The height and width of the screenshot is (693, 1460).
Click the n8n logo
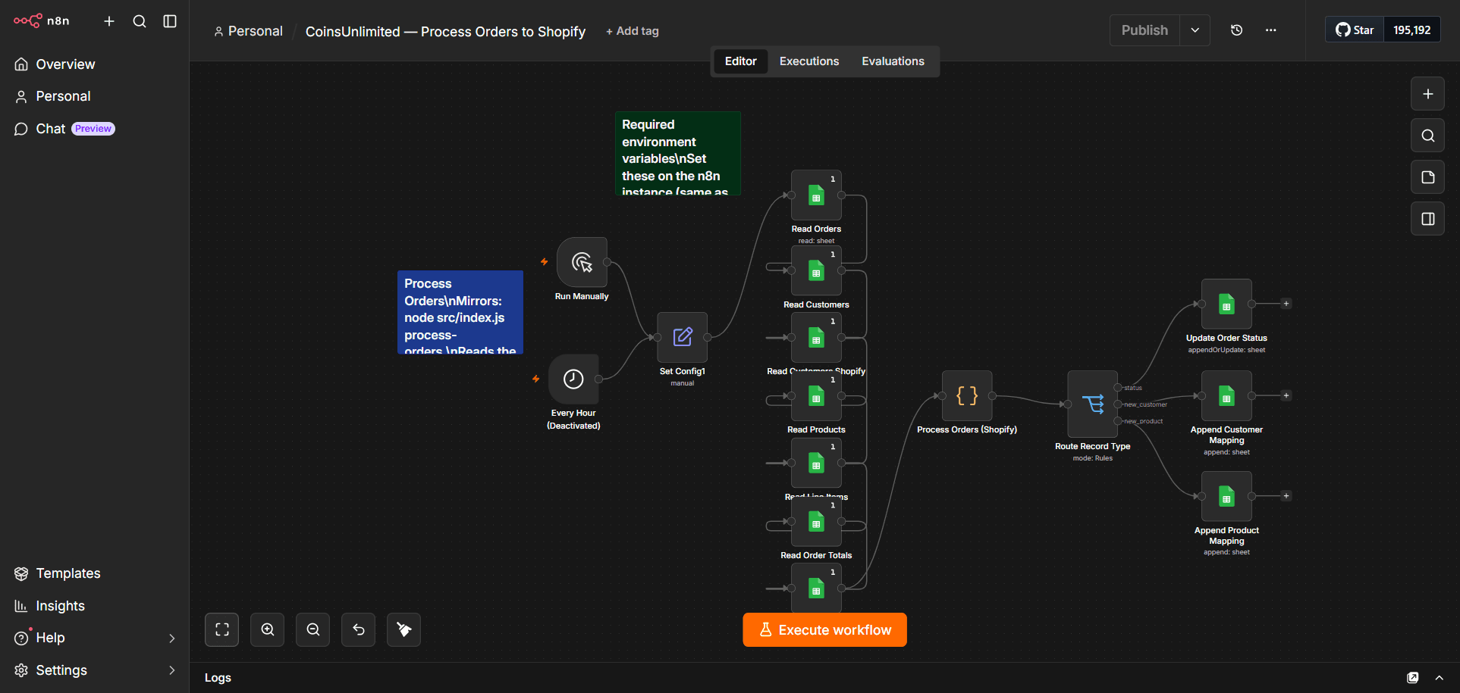point(42,21)
